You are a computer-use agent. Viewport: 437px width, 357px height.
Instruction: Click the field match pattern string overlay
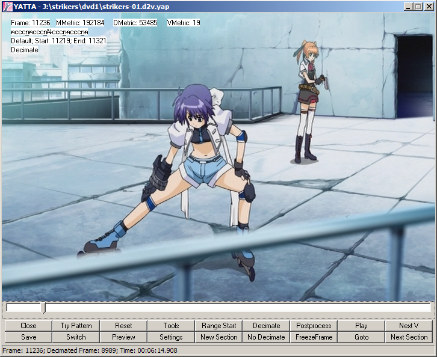[x=49, y=32]
